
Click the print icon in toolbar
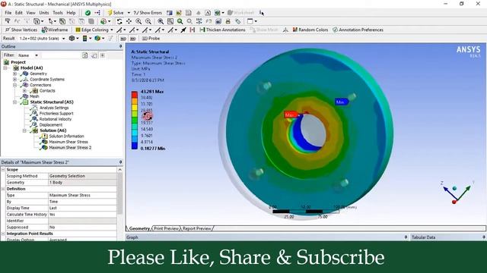tap(228, 21)
